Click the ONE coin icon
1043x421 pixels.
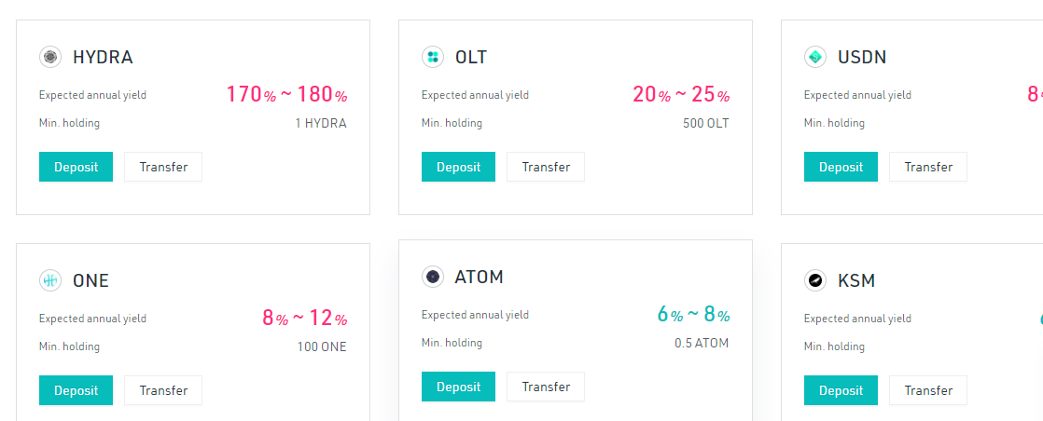[50, 280]
